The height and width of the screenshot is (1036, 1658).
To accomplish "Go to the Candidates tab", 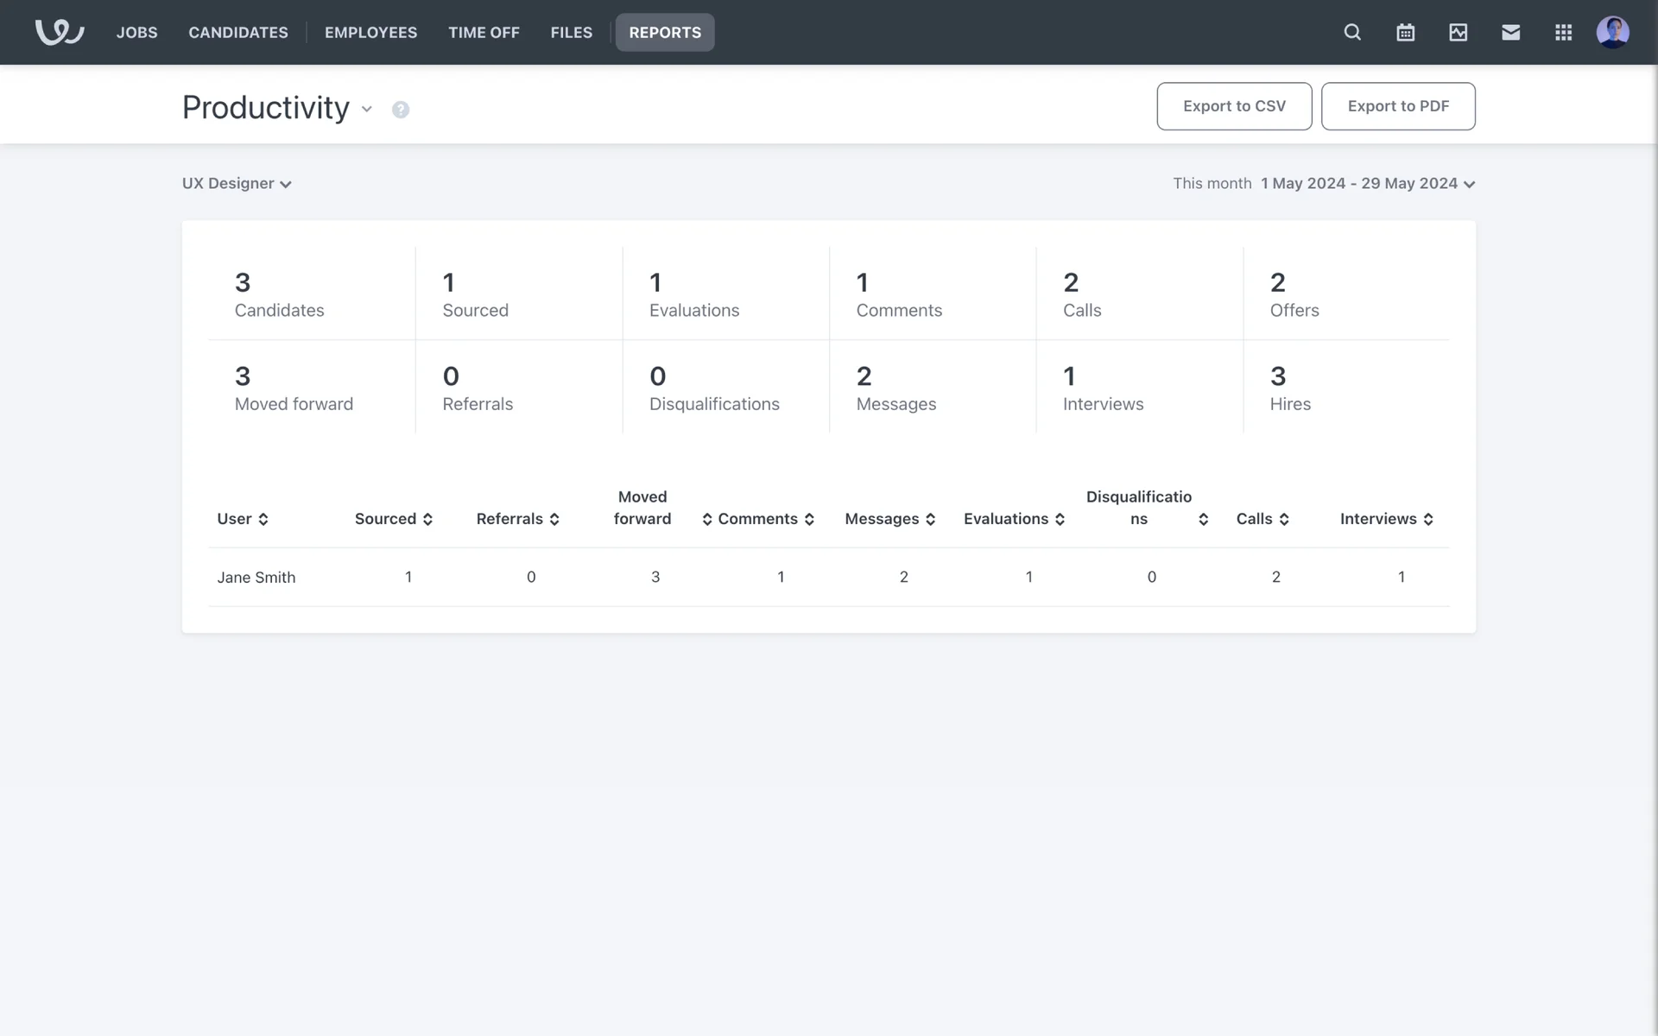I will (238, 32).
